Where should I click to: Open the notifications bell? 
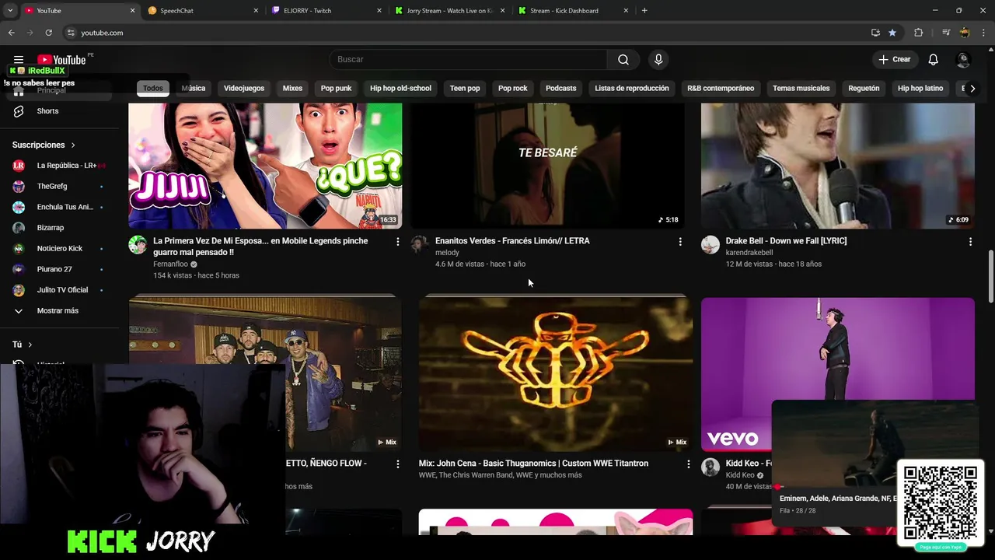[934, 59]
